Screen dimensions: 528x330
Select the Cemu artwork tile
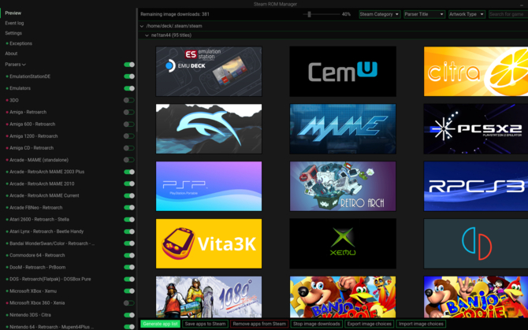pos(343,72)
